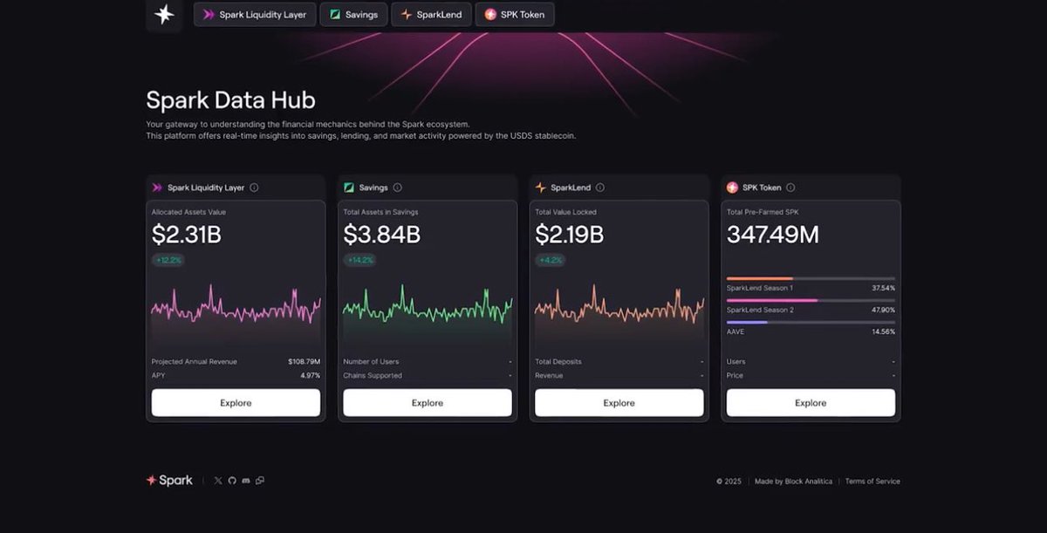
Task: Open the GitHub footer link
Action: pyautogui.click(x=232, y=481)
